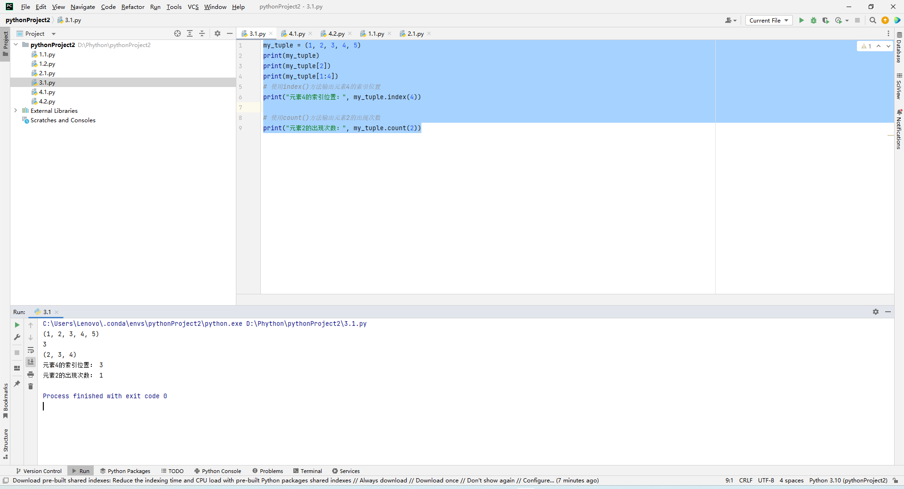Expand the External Libraries tree node
The width and height of the screenshot is (904, 489).
pyautogui.click(x=16, y=110)
